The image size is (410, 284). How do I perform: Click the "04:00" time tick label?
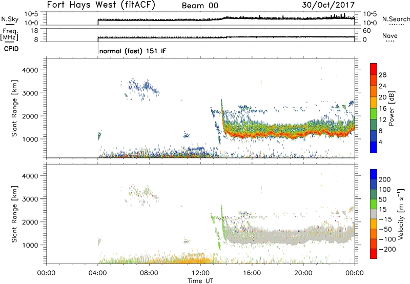(x=98, y=273)
